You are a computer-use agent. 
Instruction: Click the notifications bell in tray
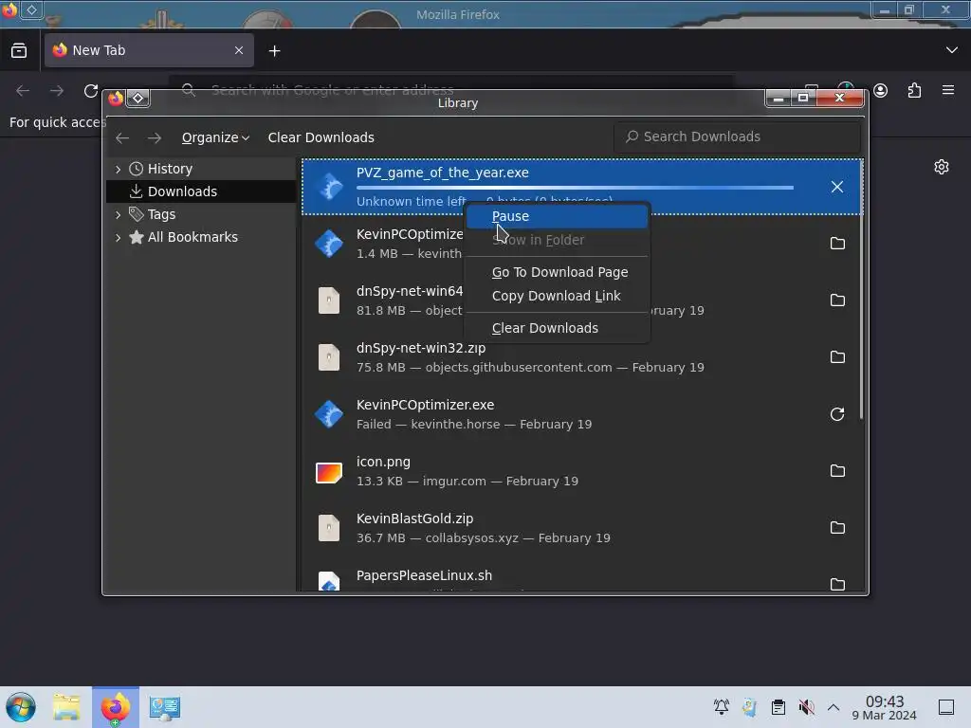(x=722, y=706)
